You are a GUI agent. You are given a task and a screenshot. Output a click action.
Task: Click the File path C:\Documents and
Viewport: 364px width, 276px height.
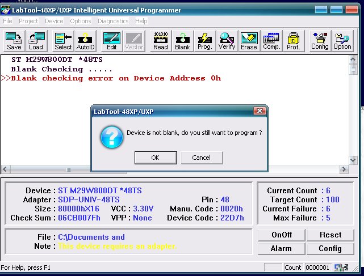tap(91, 237)
